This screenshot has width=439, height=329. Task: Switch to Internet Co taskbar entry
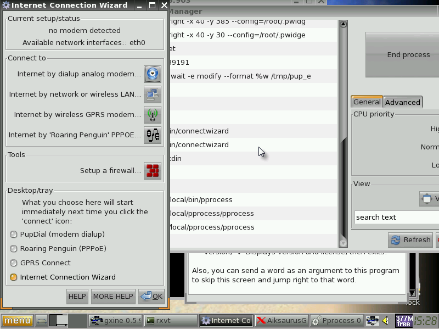tap(227, 321)
